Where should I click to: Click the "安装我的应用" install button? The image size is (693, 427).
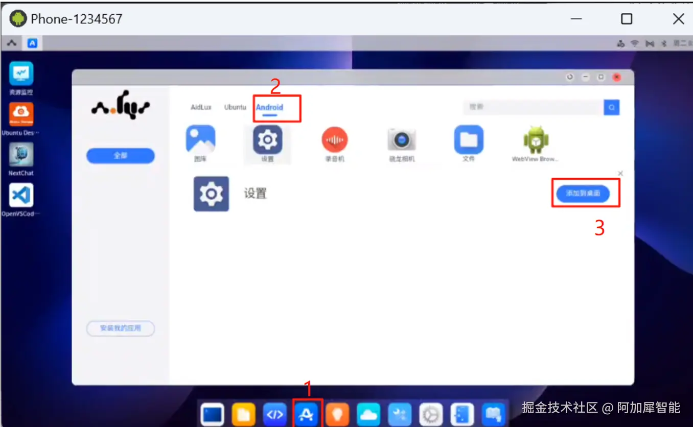121,328
